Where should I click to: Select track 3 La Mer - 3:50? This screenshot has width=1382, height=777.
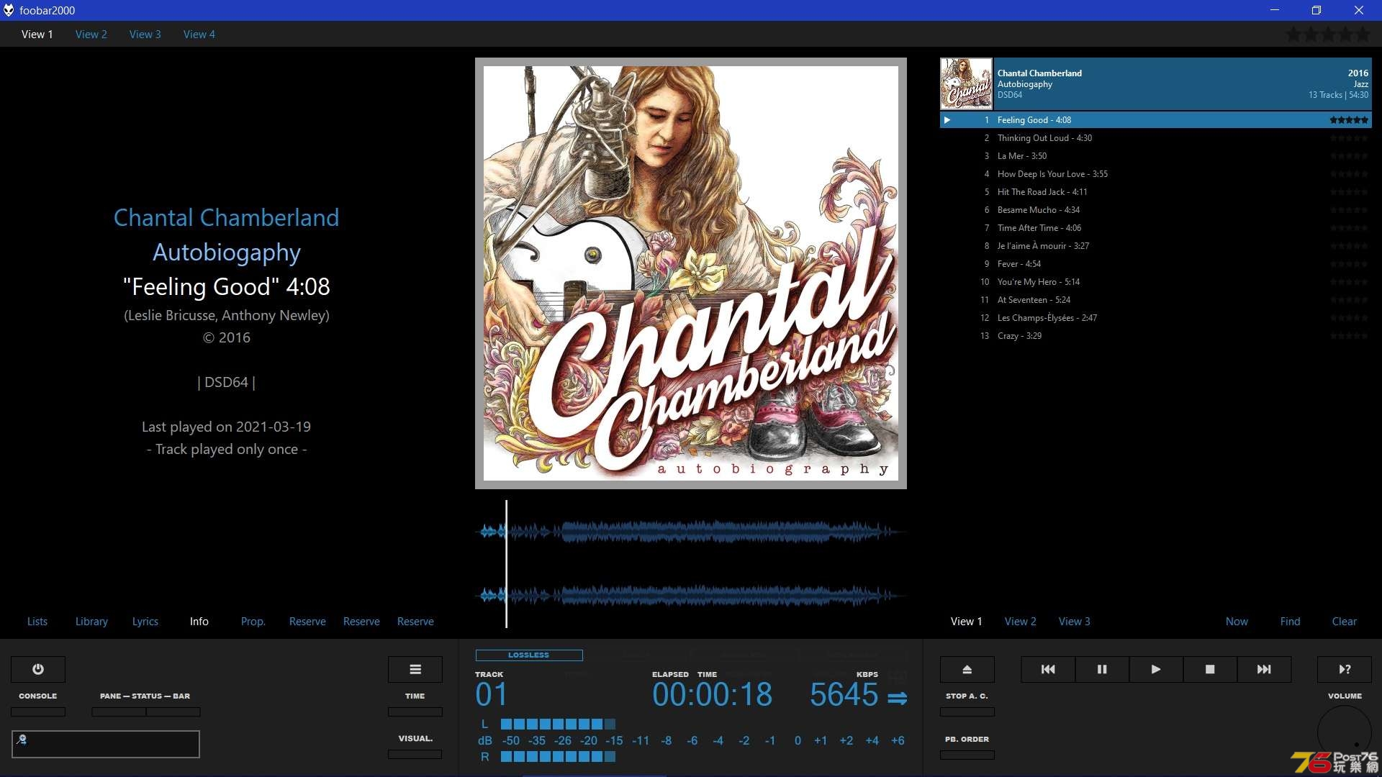(x=1156, y=156)
